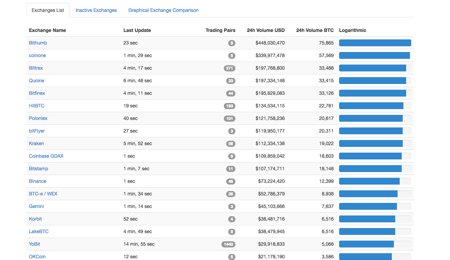Viewport: 450px width, 260px height.
Task: Click Bithumb's 23 sec update time
Action: [x=131, y=43]
